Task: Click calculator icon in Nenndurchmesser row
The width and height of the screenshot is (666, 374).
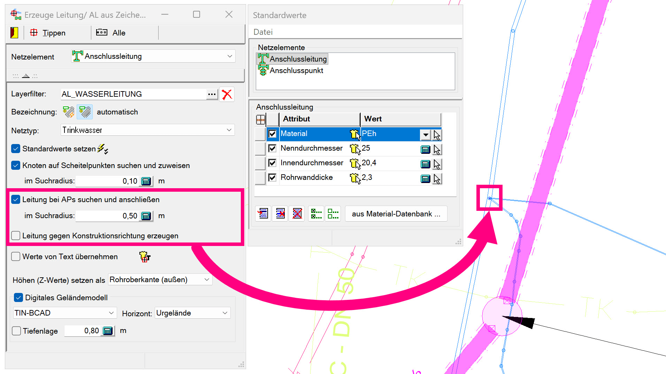Action: coord(425,150)
